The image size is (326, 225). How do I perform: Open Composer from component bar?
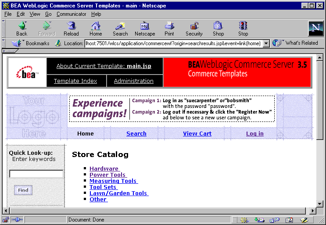click(x=304, y=220)
